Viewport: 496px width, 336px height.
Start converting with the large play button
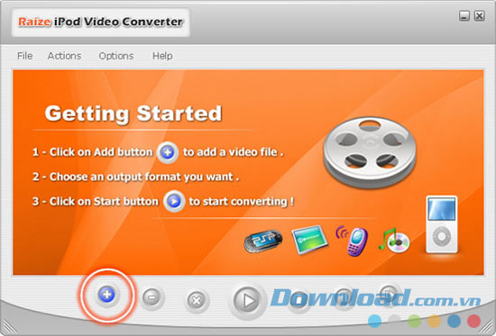tap(248, 301)
